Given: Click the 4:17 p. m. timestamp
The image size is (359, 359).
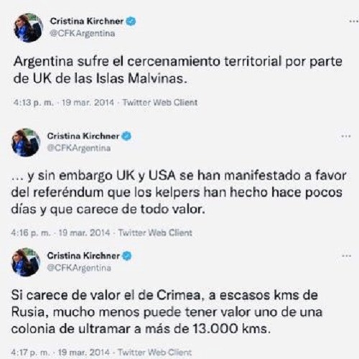Looking at the screenshot, I should click(31, 353).
